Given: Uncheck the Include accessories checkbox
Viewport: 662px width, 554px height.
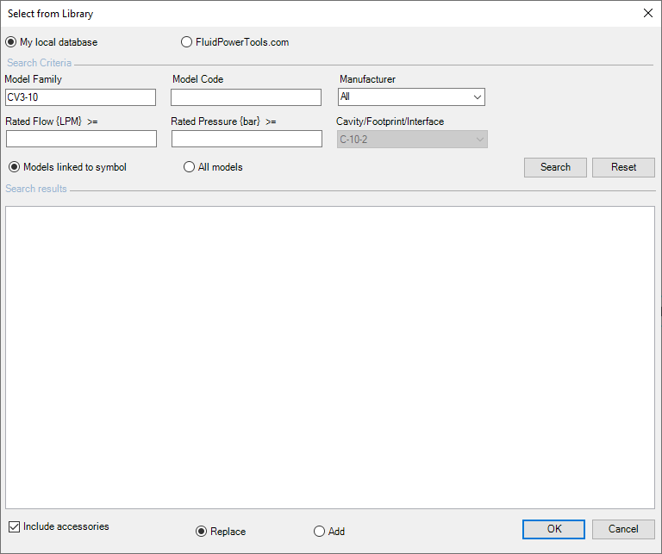Looking at the screenshot, I should click(x=14, y=526).
